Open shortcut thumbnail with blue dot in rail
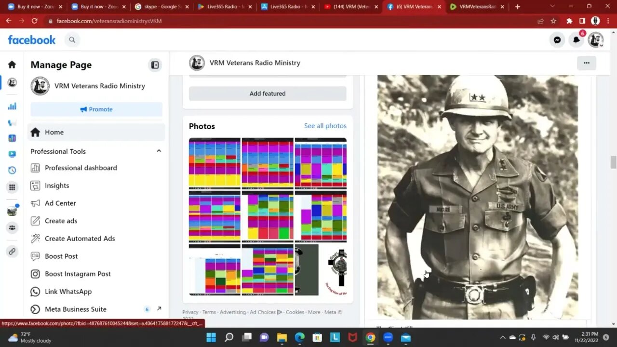617x347 pixels. pyautogui.click(x=12, y=211)
